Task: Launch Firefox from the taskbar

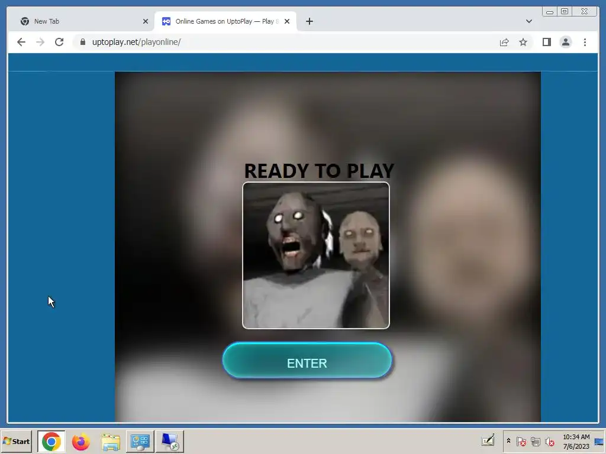Action: pos(80,442)
